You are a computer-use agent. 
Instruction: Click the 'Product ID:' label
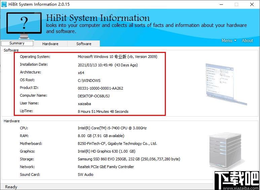[29, 88]
